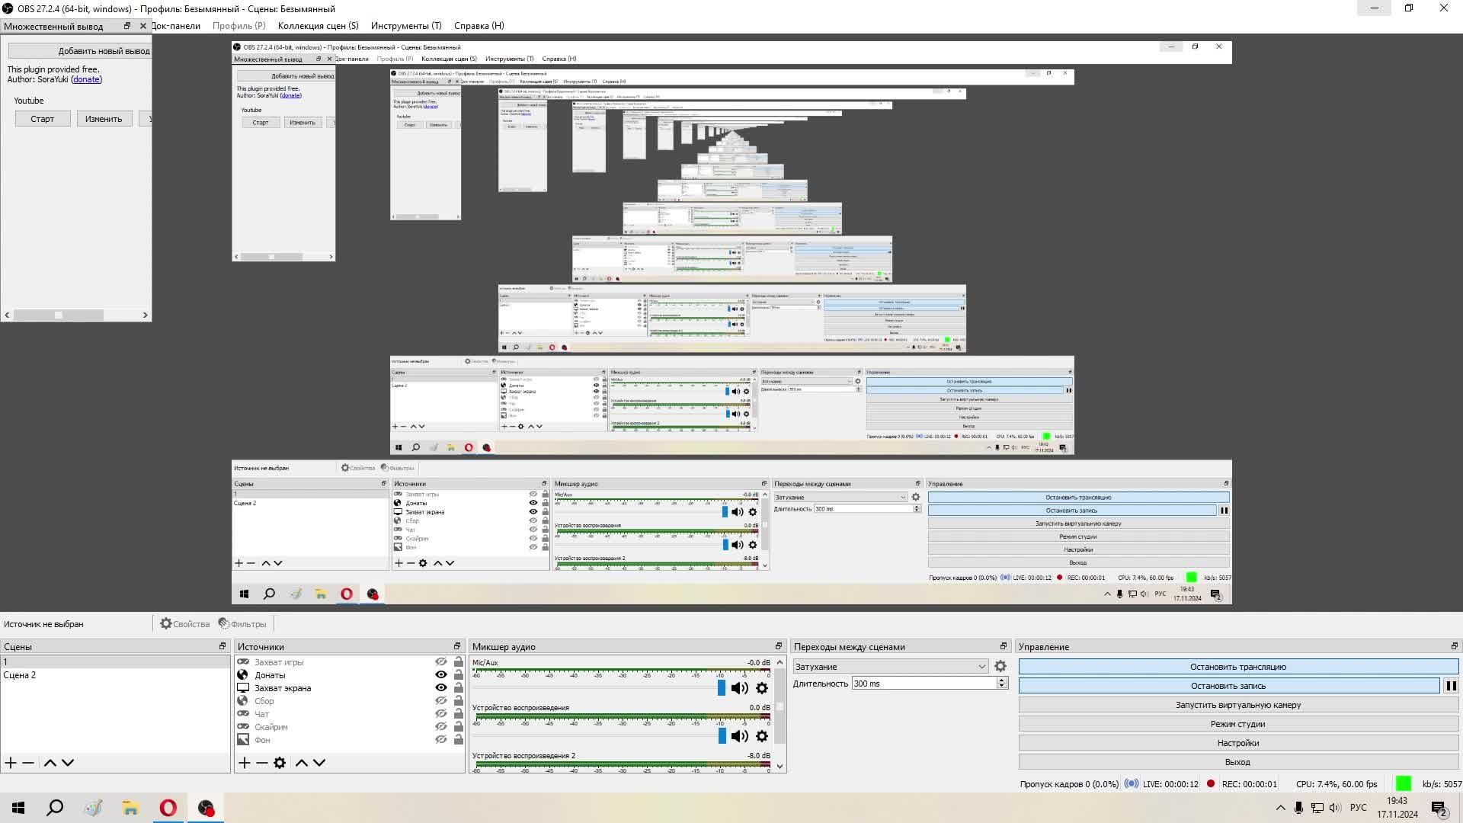1463x823 pixels.
Task: Add a new source with plus icon
Action: (x=245, y=763)
